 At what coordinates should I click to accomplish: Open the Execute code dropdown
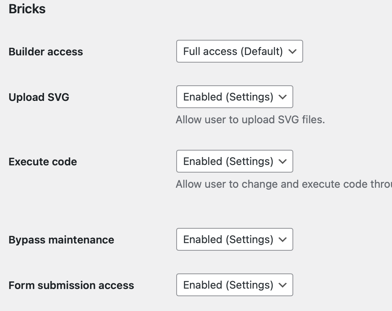pos(234,161)
